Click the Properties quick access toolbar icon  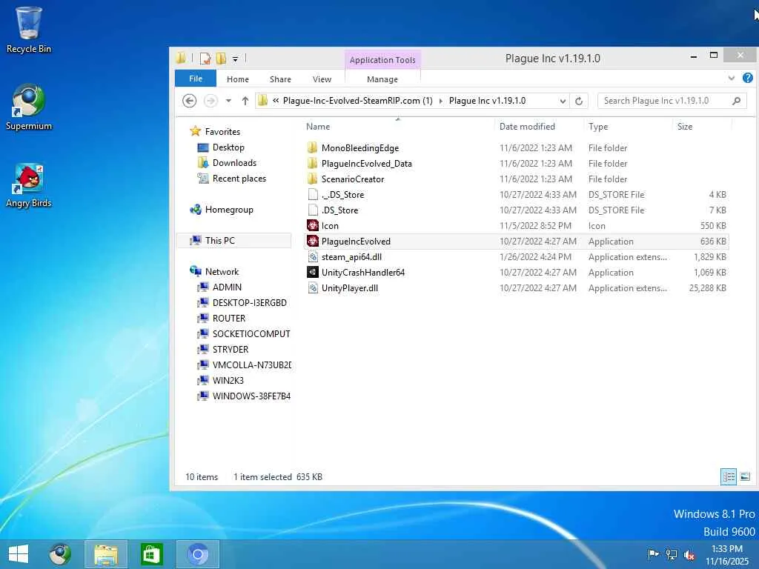pos(205,59)
